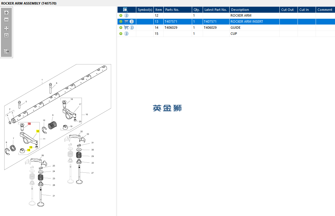Select the CUP description cell
This screenshot has height=216, width=335.
tap(254, 34)
